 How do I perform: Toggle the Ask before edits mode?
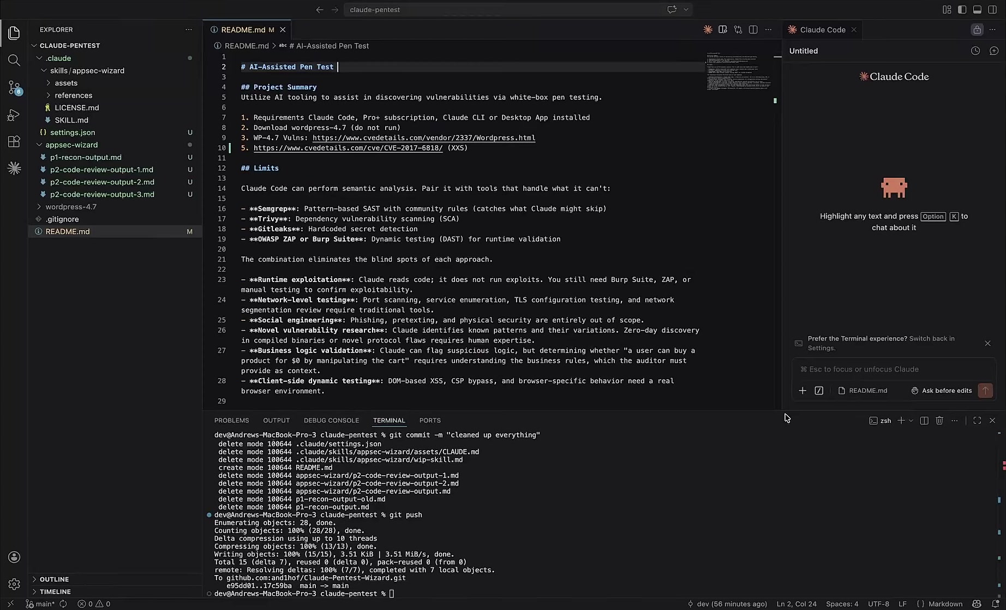[x=941, y=391]
